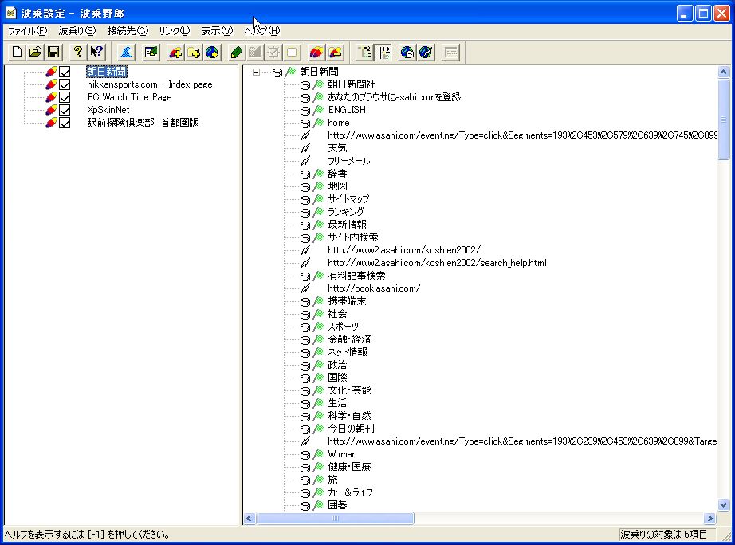Select the 今日の朝刊 tree item

click(x=351, y=429)
